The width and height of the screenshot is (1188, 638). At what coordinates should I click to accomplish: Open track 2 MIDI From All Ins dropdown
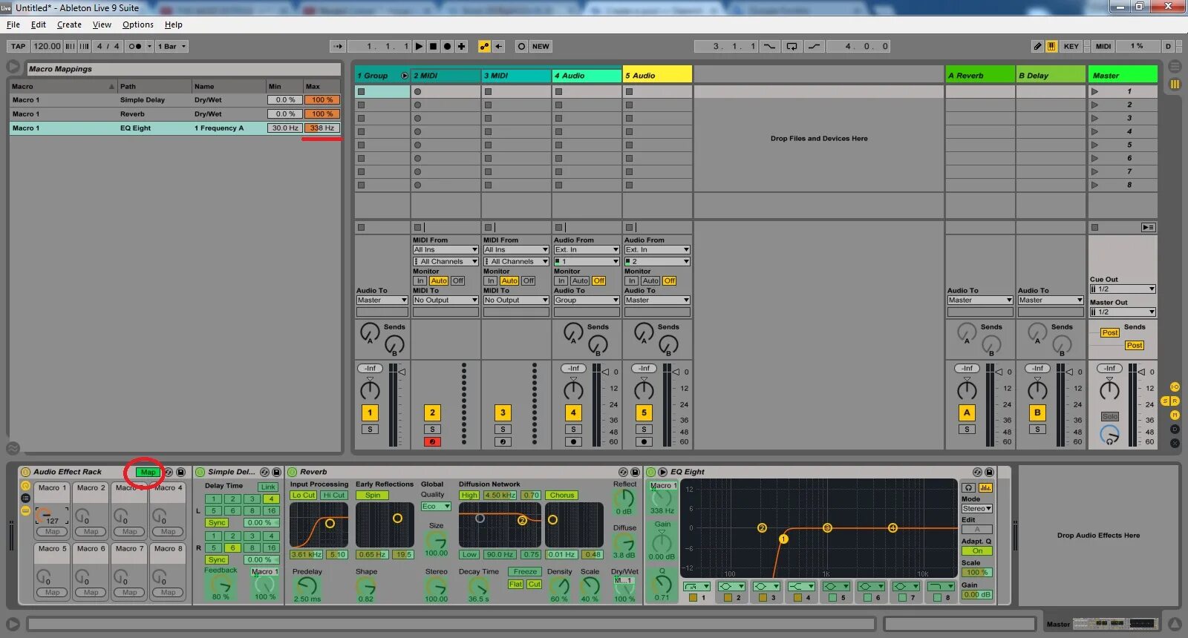click(446, 250)
